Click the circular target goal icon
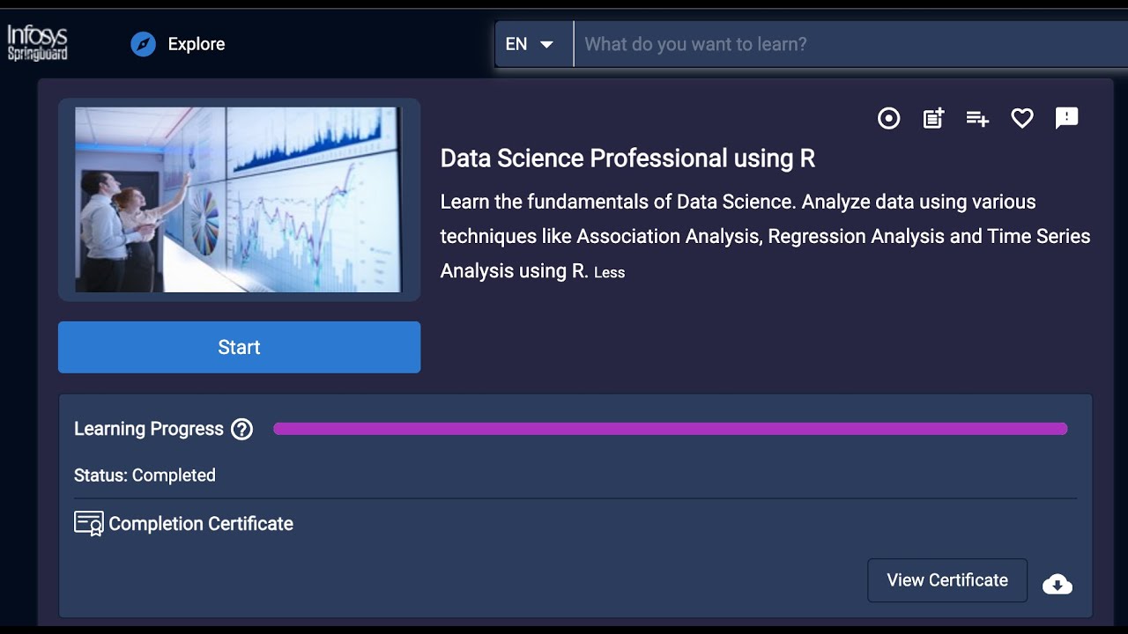 (x=889, y=118)
